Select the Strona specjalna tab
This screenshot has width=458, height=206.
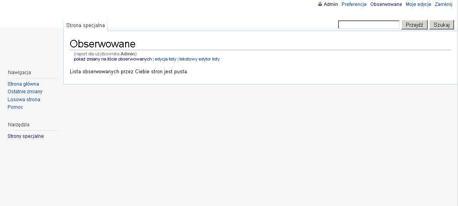[85, 25]
